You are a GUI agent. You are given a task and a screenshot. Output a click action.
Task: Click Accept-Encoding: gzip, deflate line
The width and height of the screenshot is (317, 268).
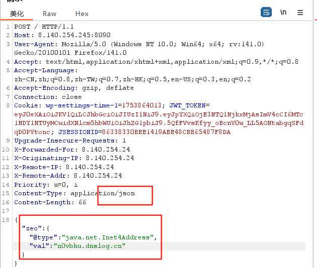click(74, 88)
